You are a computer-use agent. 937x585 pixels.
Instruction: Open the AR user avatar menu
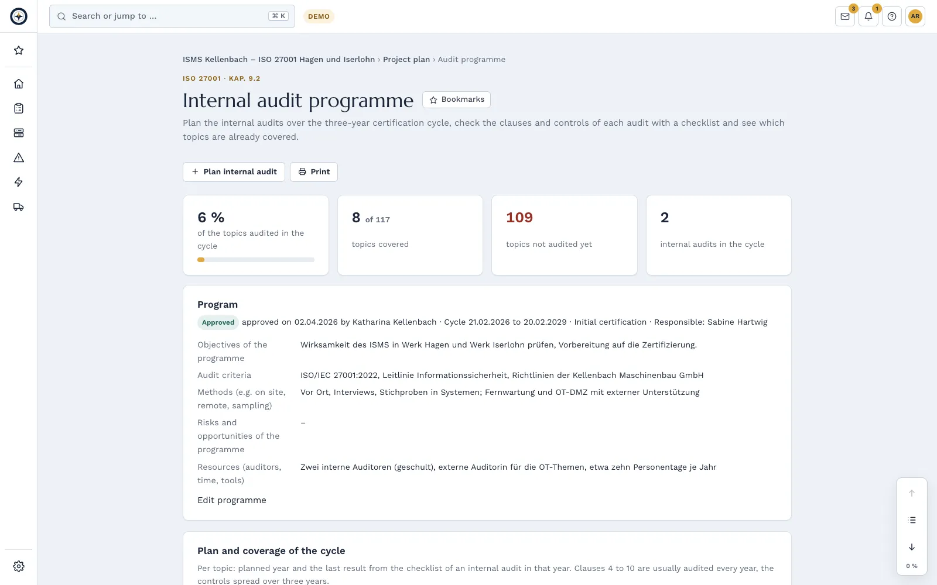pos(915,16)
